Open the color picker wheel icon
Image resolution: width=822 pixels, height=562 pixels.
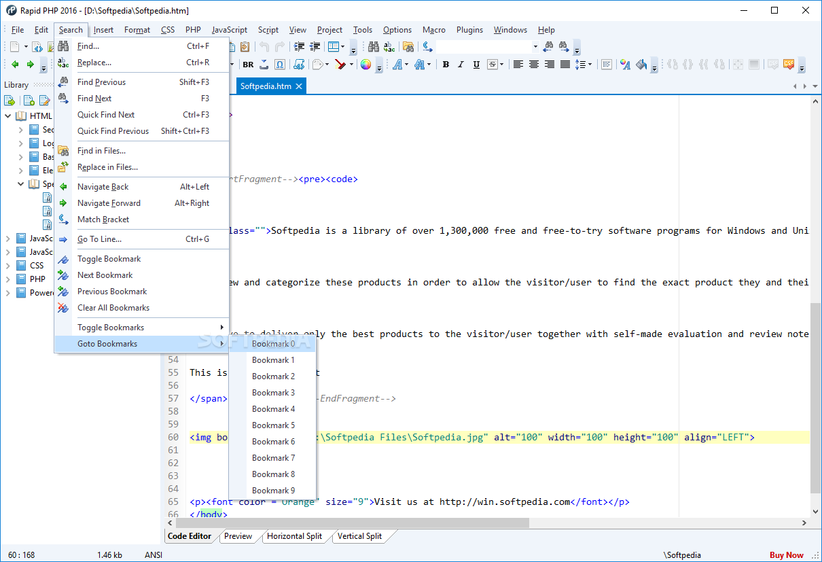click(365, 65)
